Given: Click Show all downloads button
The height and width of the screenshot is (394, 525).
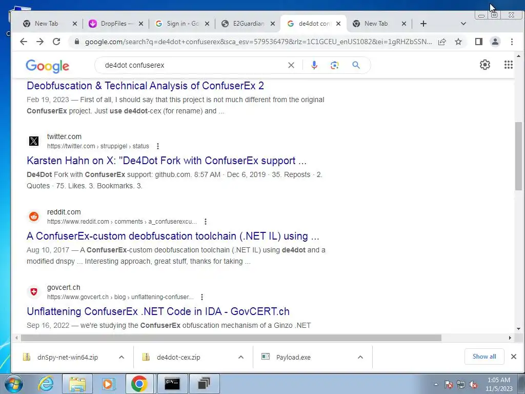Looking at the screenshot, I should 484,357.
